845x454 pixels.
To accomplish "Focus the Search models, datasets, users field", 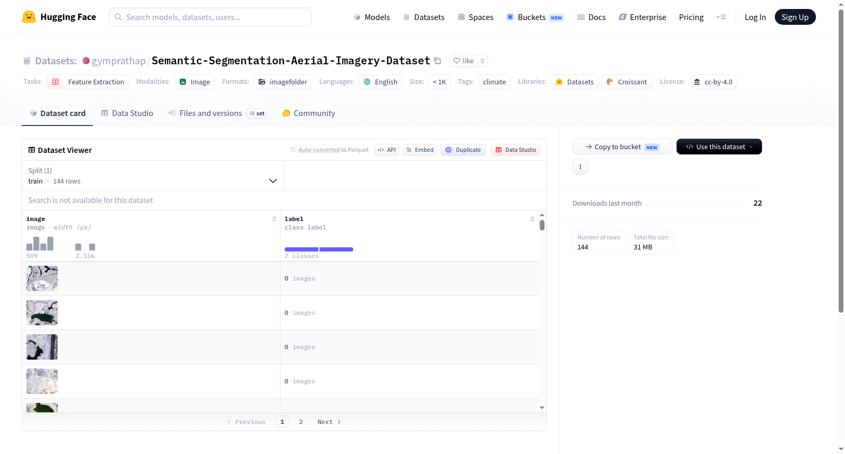I will [210, 17].
